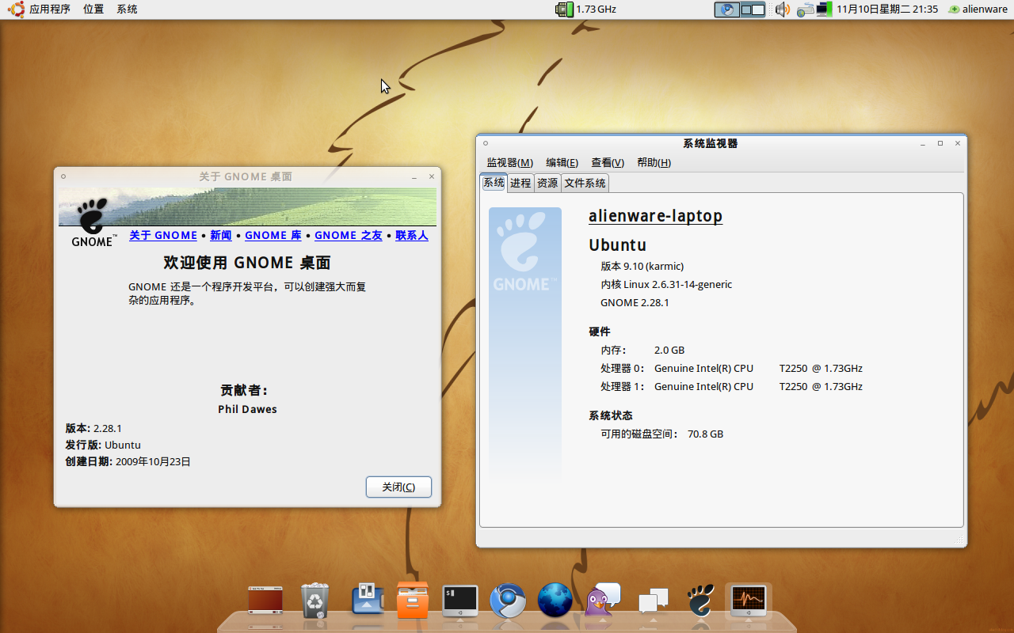Click the GNOME foot logo in About dialog
1014x633 pixels.
coord(93,223)
